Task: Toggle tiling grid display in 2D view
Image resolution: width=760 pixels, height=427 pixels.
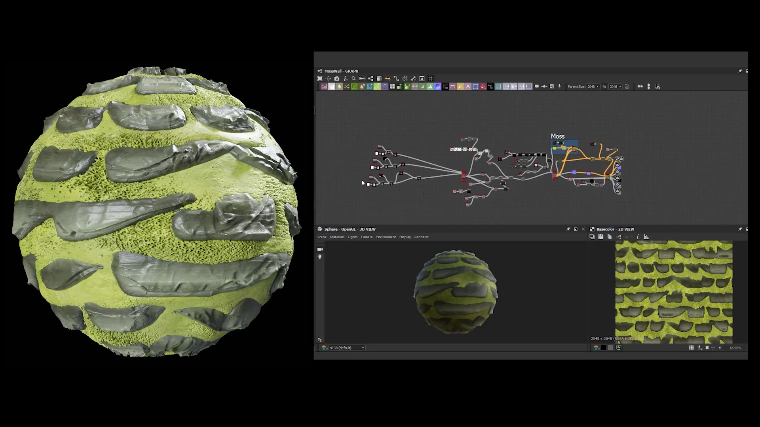Action: tap(691, 348)
